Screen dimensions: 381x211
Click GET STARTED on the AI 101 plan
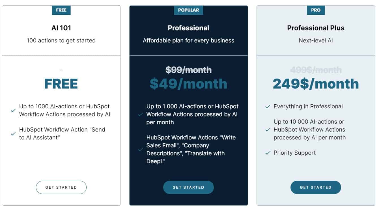[x=61, y=187]
